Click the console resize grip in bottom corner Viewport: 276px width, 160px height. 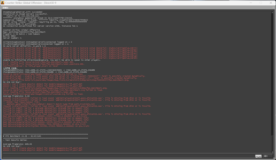274,158
